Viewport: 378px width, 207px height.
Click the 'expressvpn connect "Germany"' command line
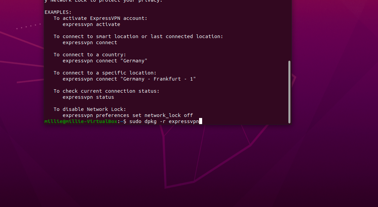[x=105, y=61]
